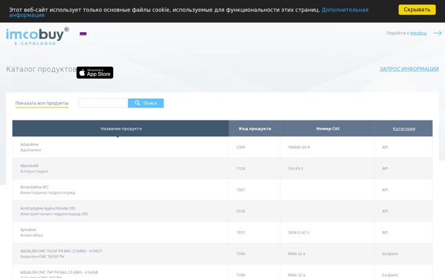Click product code 1033
This screenshot has height=278, width=445.
point(240,232)
